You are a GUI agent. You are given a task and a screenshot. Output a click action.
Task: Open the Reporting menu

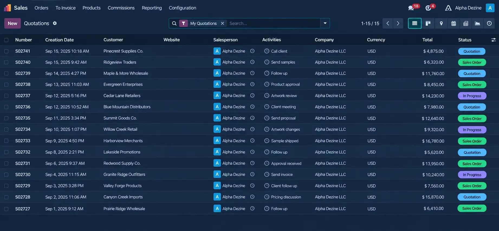pyautogui.click(x=152, y=8)
